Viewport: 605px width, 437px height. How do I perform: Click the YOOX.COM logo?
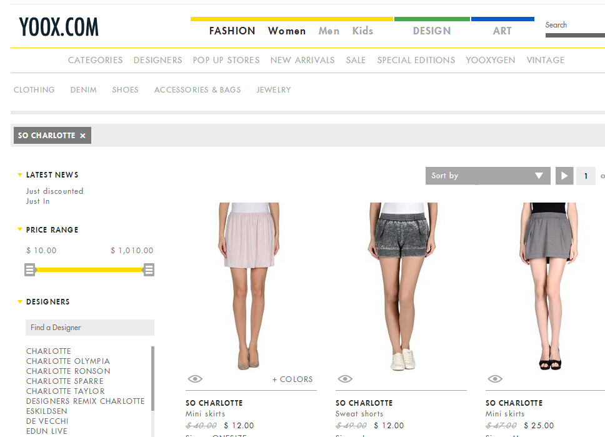point(59,27)
